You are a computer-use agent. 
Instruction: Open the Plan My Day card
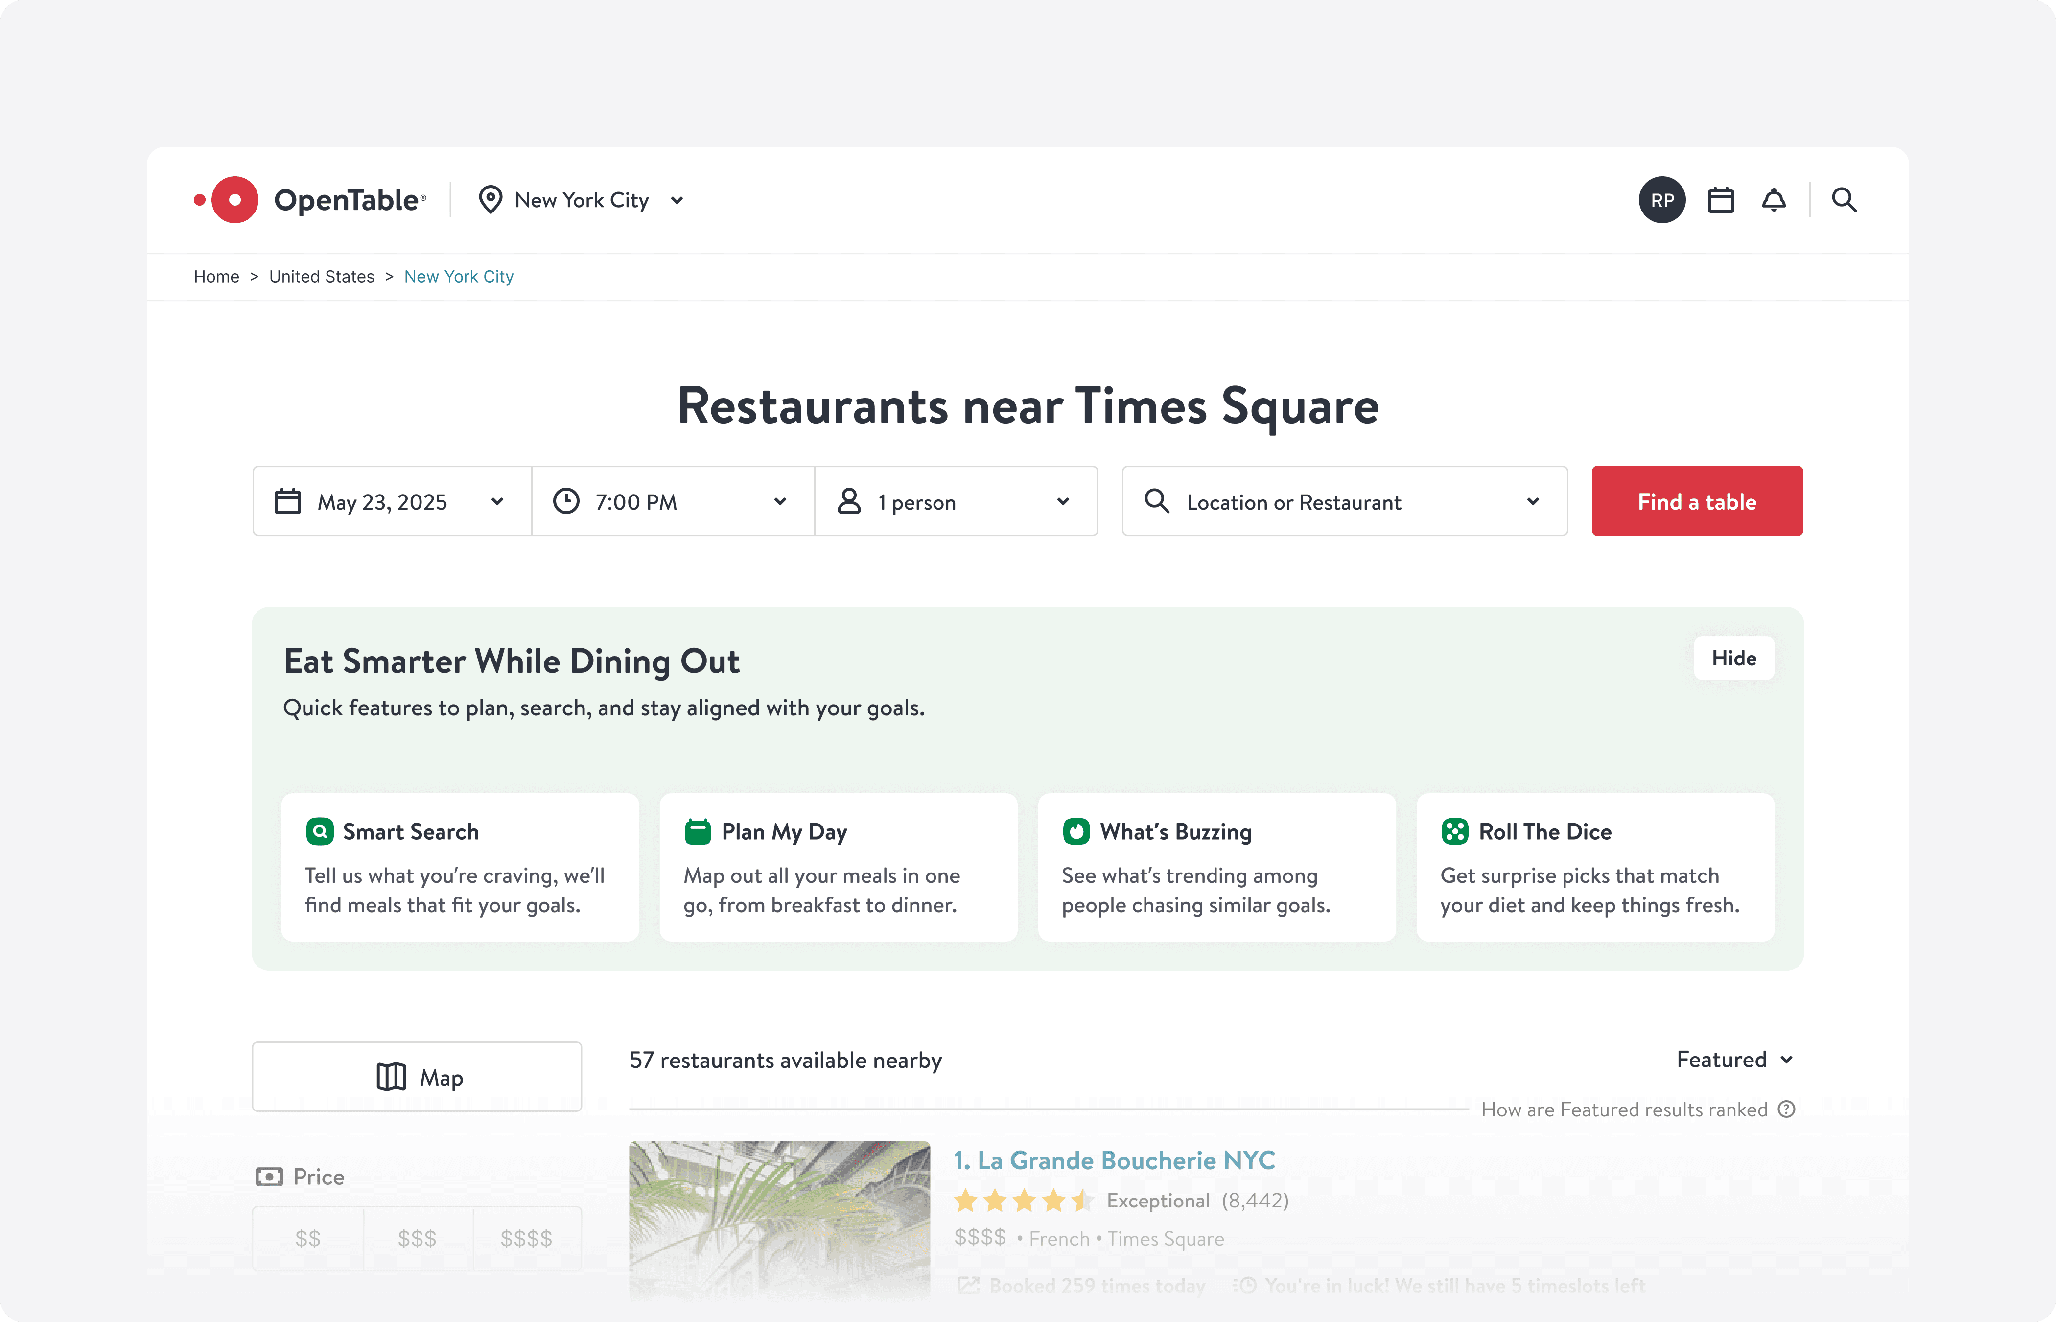click(x=838, y=867)
